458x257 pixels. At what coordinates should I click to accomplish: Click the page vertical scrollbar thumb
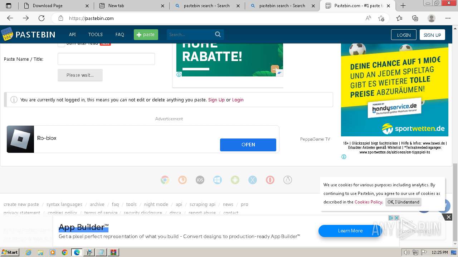point(455,202)
